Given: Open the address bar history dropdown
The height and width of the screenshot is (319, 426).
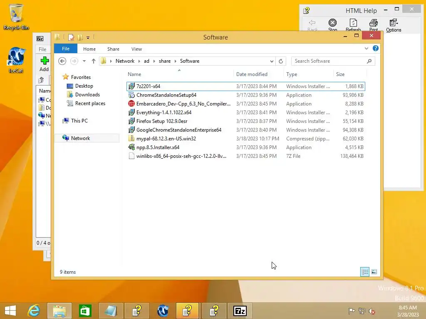Looking at the screenshot, I should click(x=272, y=61).
